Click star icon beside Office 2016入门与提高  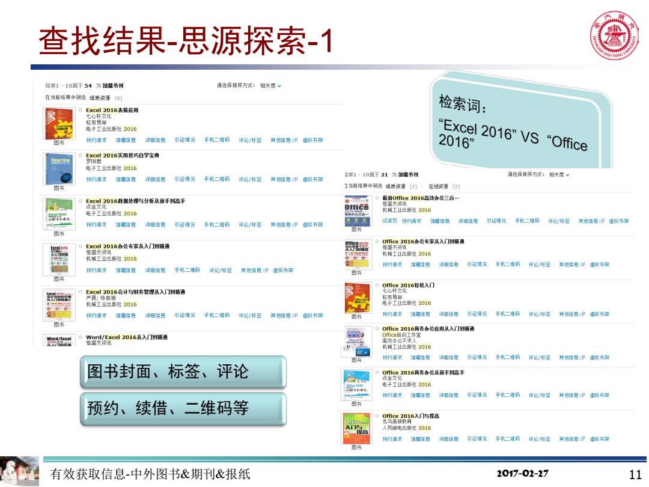[x=377, y=416]
